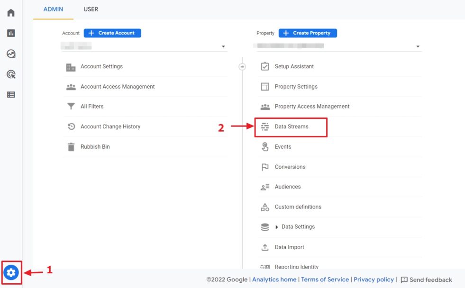Click the Create Account button
Image resolution: width=465 pixels, height=288 pixels.
112,33
